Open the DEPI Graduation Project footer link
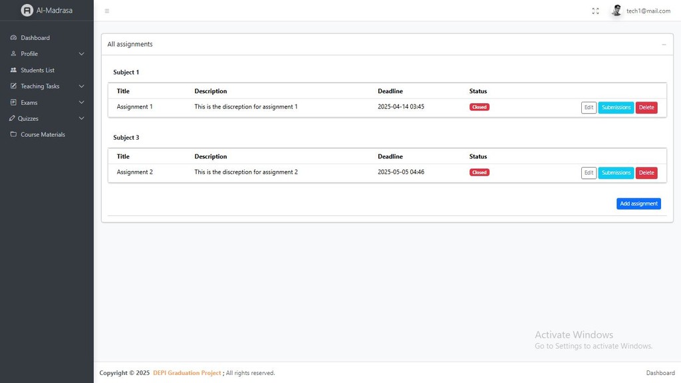The image size is (681, 383). (187, 373)
